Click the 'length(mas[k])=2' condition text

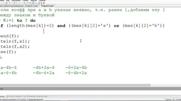[x=30, y=26]
